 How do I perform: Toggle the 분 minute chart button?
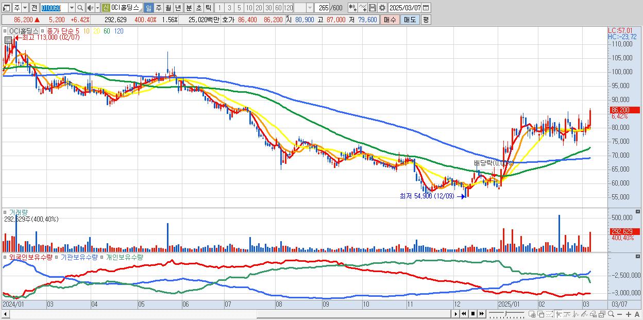click(189, 8)
